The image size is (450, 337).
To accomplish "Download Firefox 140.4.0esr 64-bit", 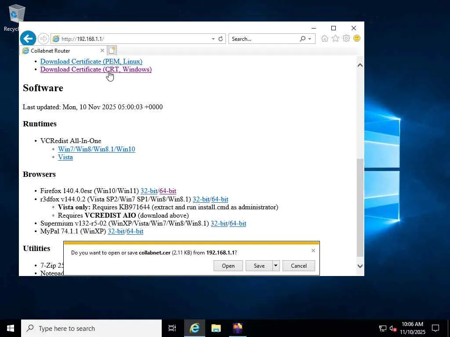I will (x=168, y=191).
